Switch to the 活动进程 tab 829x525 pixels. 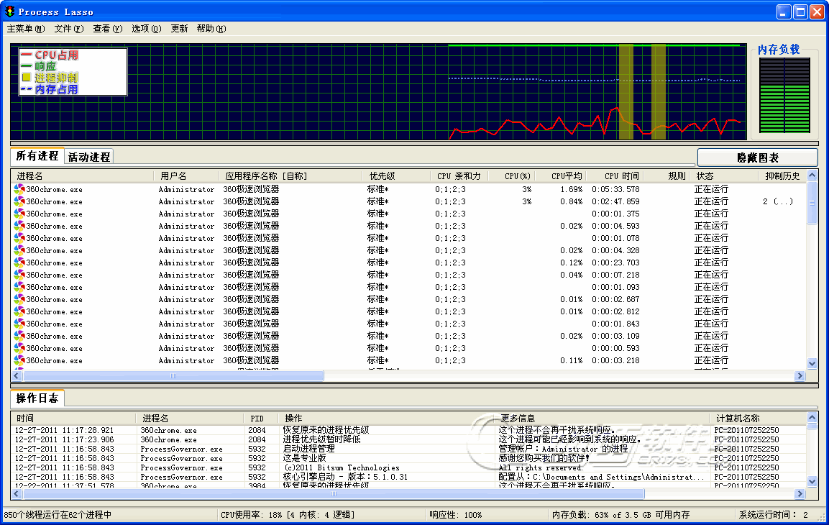89,157
